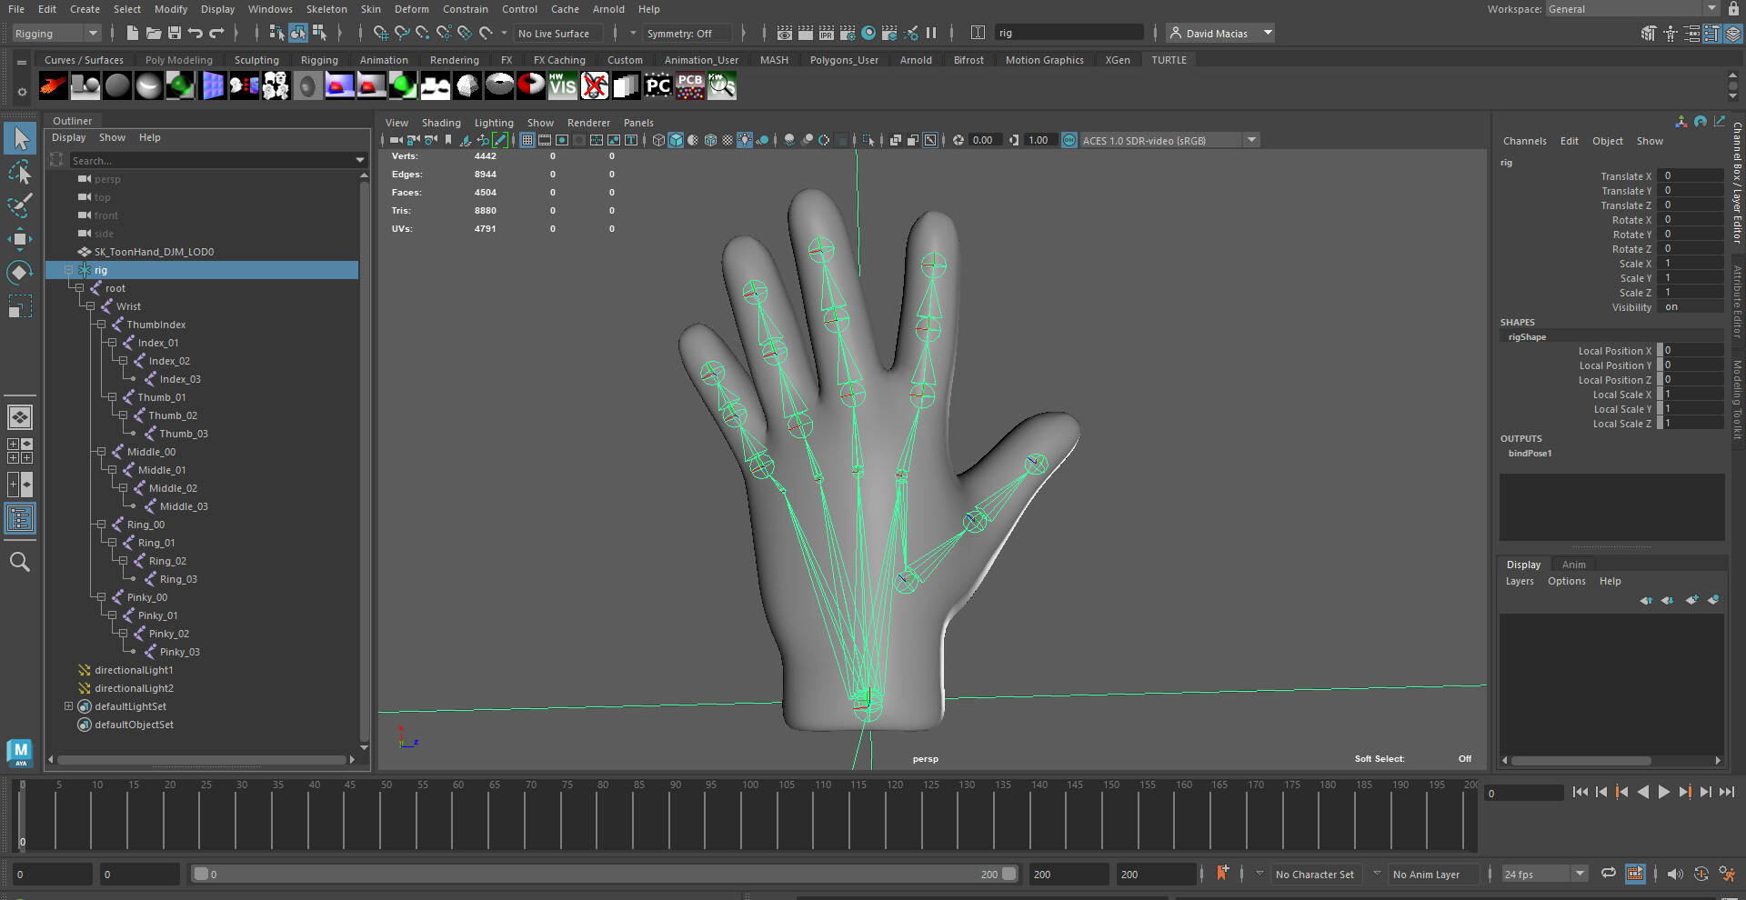Open the 24 fps frame rate dropdown
1746x900 pixels.
tap(1580, 874)
